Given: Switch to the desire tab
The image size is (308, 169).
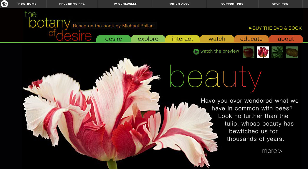Looking at the screenshot, I should tap(114, 39).
